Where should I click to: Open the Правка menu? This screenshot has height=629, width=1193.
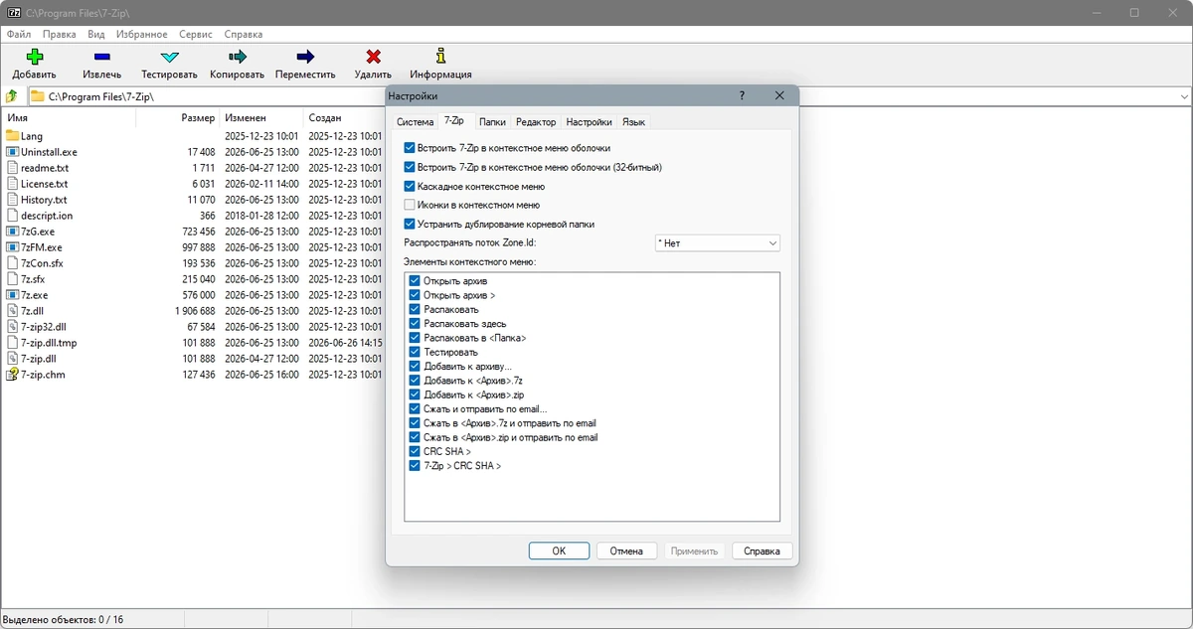(x=60, y=34)
